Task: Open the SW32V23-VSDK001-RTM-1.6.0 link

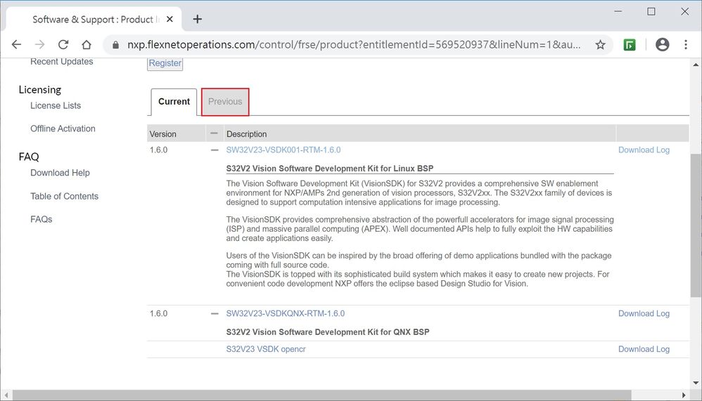Action: [283, 150]
